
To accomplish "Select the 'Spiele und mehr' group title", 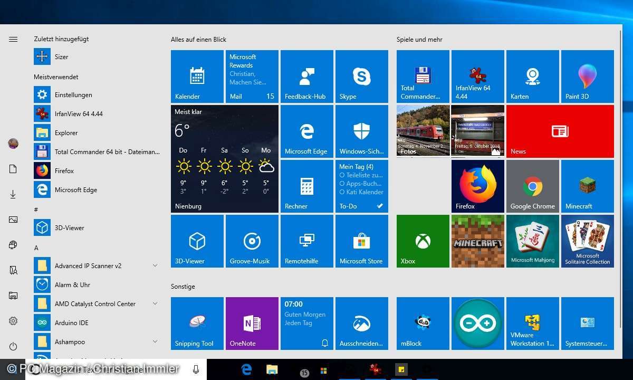I will click(x=419, y=40).
